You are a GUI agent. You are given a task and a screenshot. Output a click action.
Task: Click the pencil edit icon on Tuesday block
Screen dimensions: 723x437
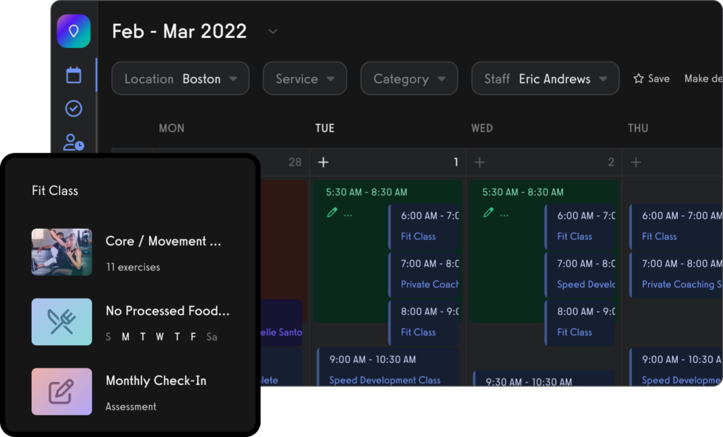coord(332,212)
